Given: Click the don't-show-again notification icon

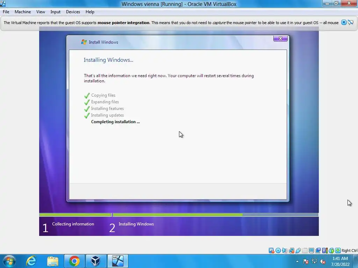Looking at the screenshot, I should coord(351,22).
